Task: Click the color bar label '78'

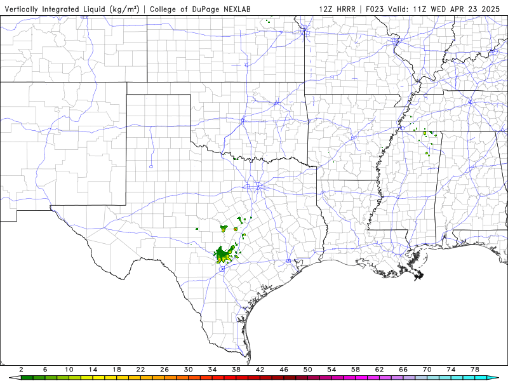Action: pyautogui.click(x=475, y=370)
